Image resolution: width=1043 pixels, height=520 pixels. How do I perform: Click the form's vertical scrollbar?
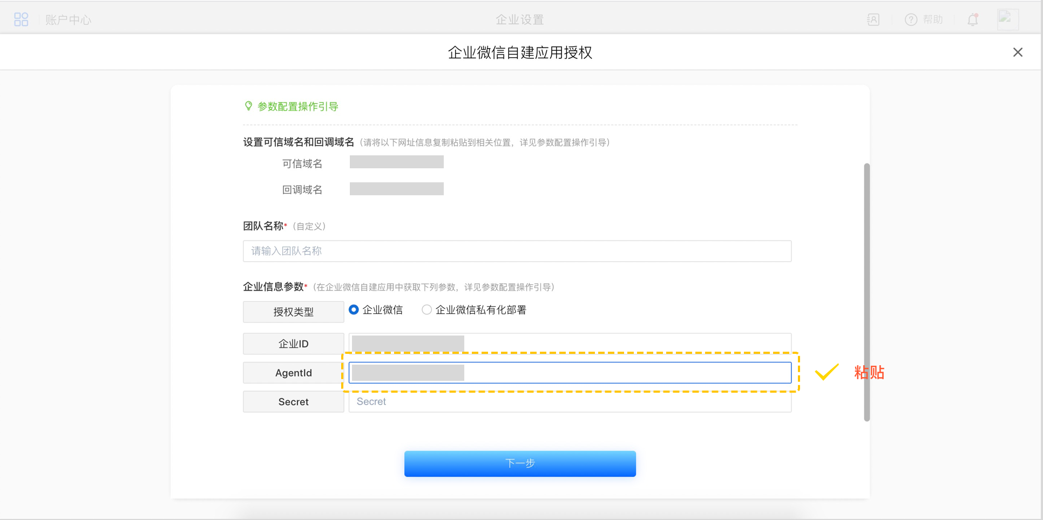[x=866, y=291]
